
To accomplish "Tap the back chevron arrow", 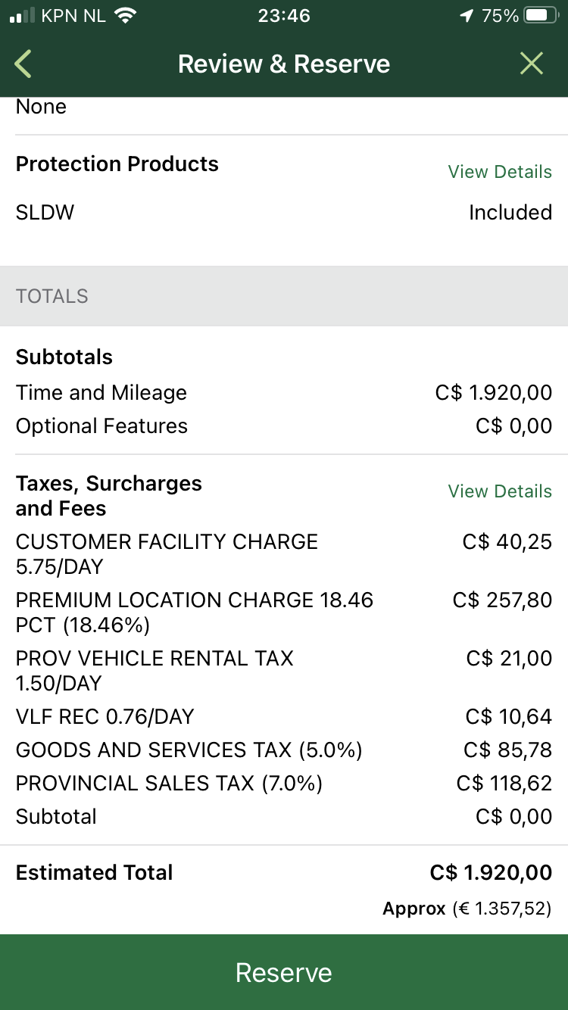I will (x=23, y=64).
